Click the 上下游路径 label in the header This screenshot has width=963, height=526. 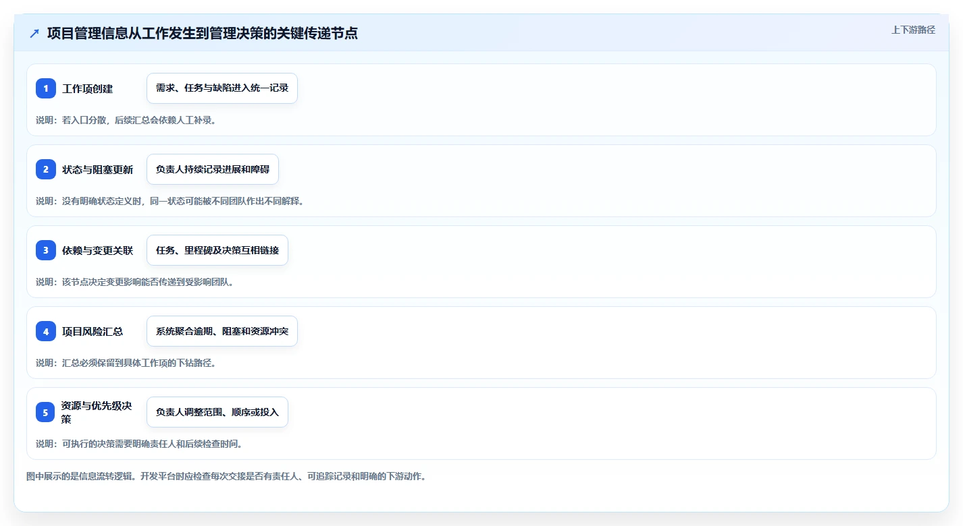tap(913, 30)
